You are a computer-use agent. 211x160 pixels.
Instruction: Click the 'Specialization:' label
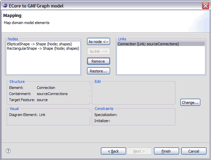click(106, 115)
